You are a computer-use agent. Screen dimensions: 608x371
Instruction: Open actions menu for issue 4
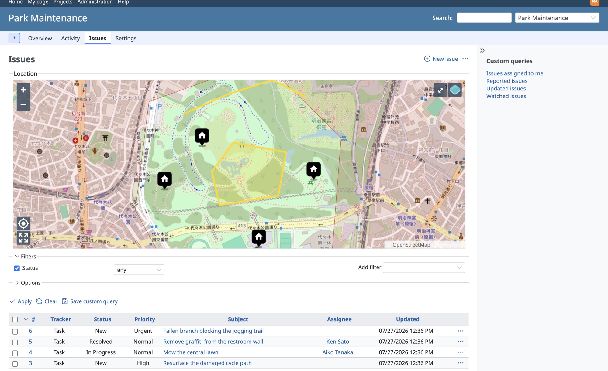tap(461, 352)
